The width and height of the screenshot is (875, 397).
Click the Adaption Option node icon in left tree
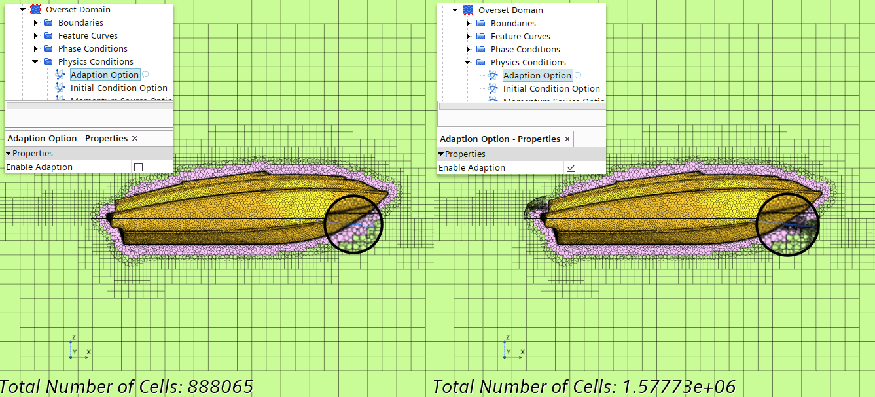(61, 75)
